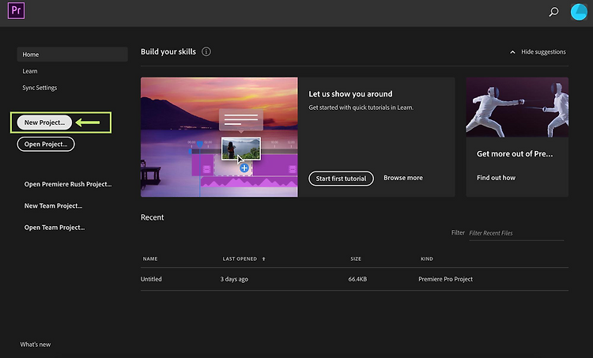The image size is (593, 358).
Task: Click the 66.4KB size cell
Action: 357,279
